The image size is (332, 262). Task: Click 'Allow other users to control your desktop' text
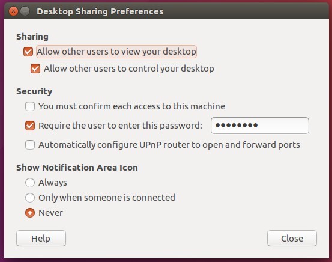[x=129, y=69]
